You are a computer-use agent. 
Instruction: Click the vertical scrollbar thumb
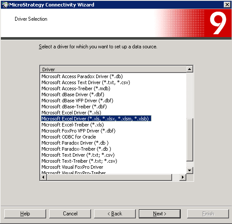(x=190, y=139)
